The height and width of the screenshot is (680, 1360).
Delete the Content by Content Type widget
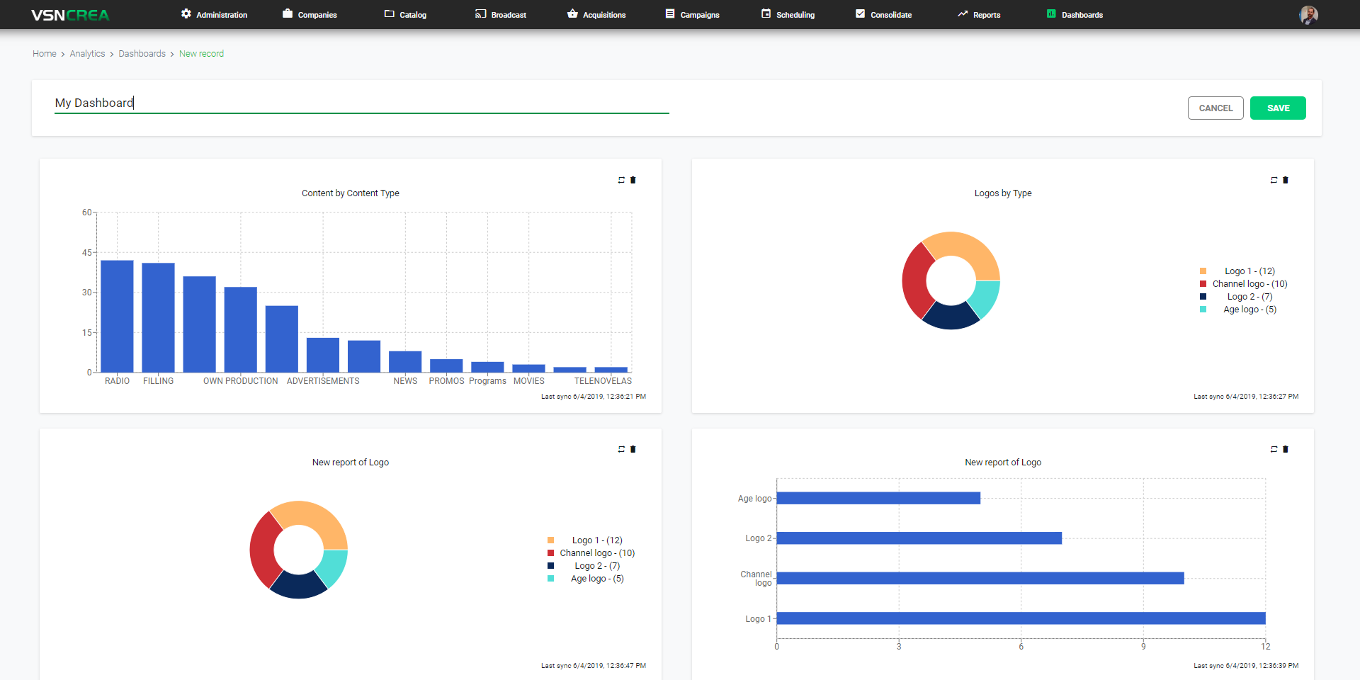(x=633, y=180)
